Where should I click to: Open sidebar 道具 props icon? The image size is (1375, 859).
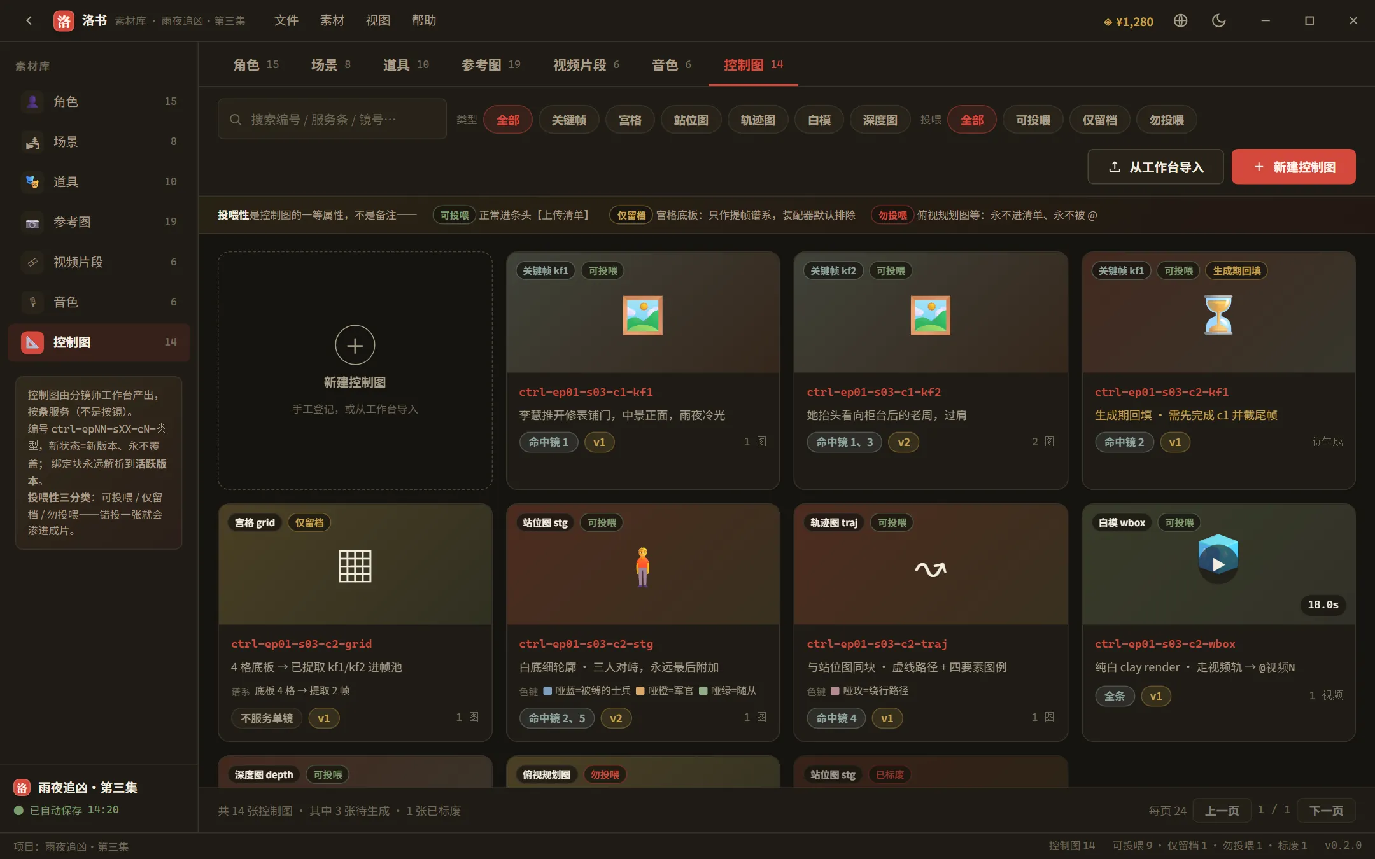(x=32, y=182)
